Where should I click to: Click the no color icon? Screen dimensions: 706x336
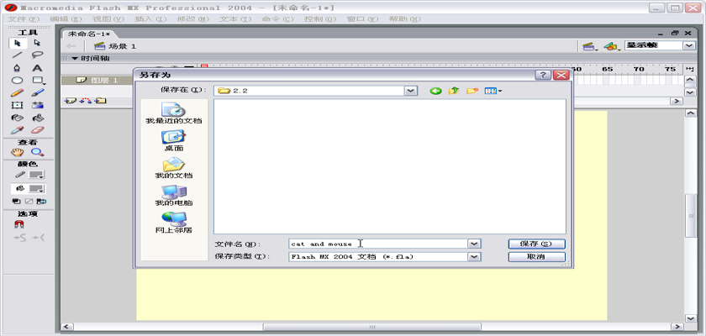29,201
